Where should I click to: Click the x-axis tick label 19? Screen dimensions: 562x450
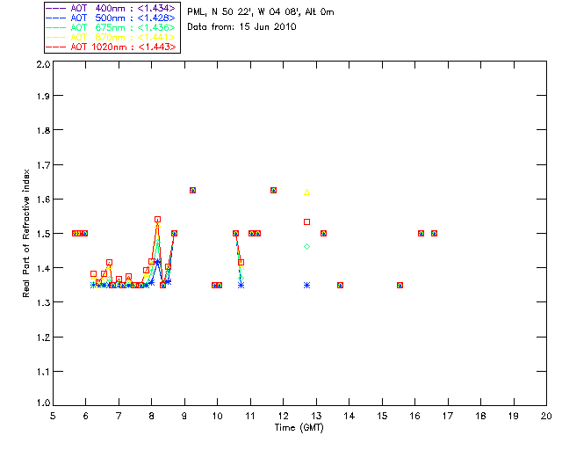click(x=514, y=416)
